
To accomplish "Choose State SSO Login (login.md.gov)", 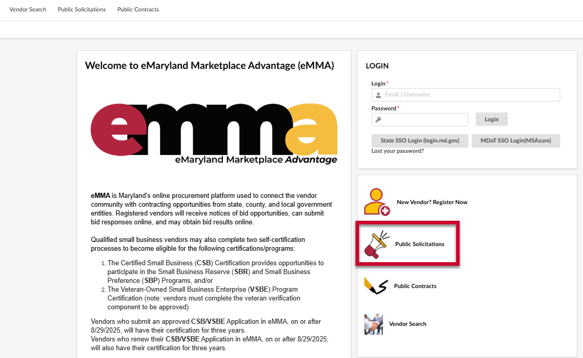I will [420, 140].
